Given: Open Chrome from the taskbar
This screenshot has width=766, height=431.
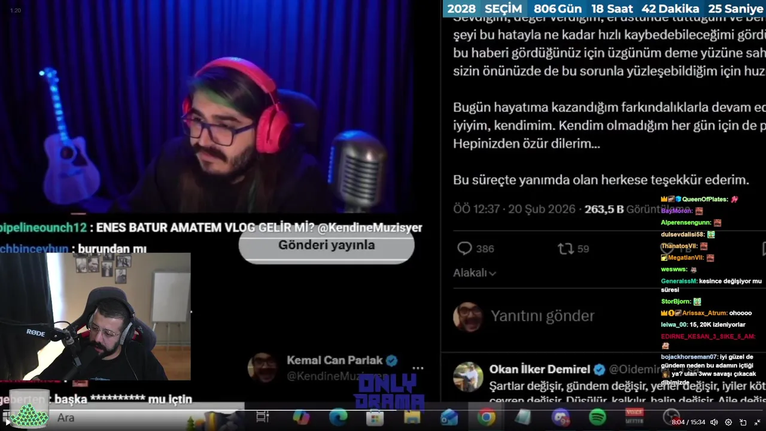Looking at the screenshot, I should [486, 417].
